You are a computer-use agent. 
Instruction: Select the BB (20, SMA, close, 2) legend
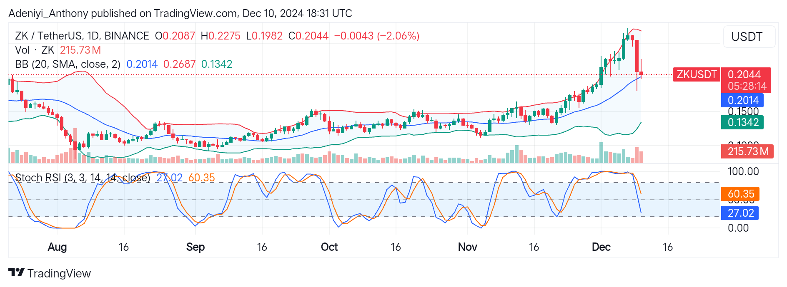[68, 64]
